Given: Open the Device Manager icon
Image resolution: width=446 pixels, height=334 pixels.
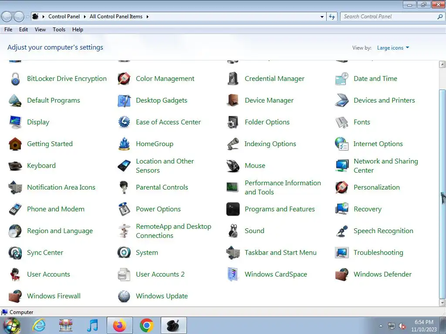Looking at the screenshot, I should tap(233, 100).
